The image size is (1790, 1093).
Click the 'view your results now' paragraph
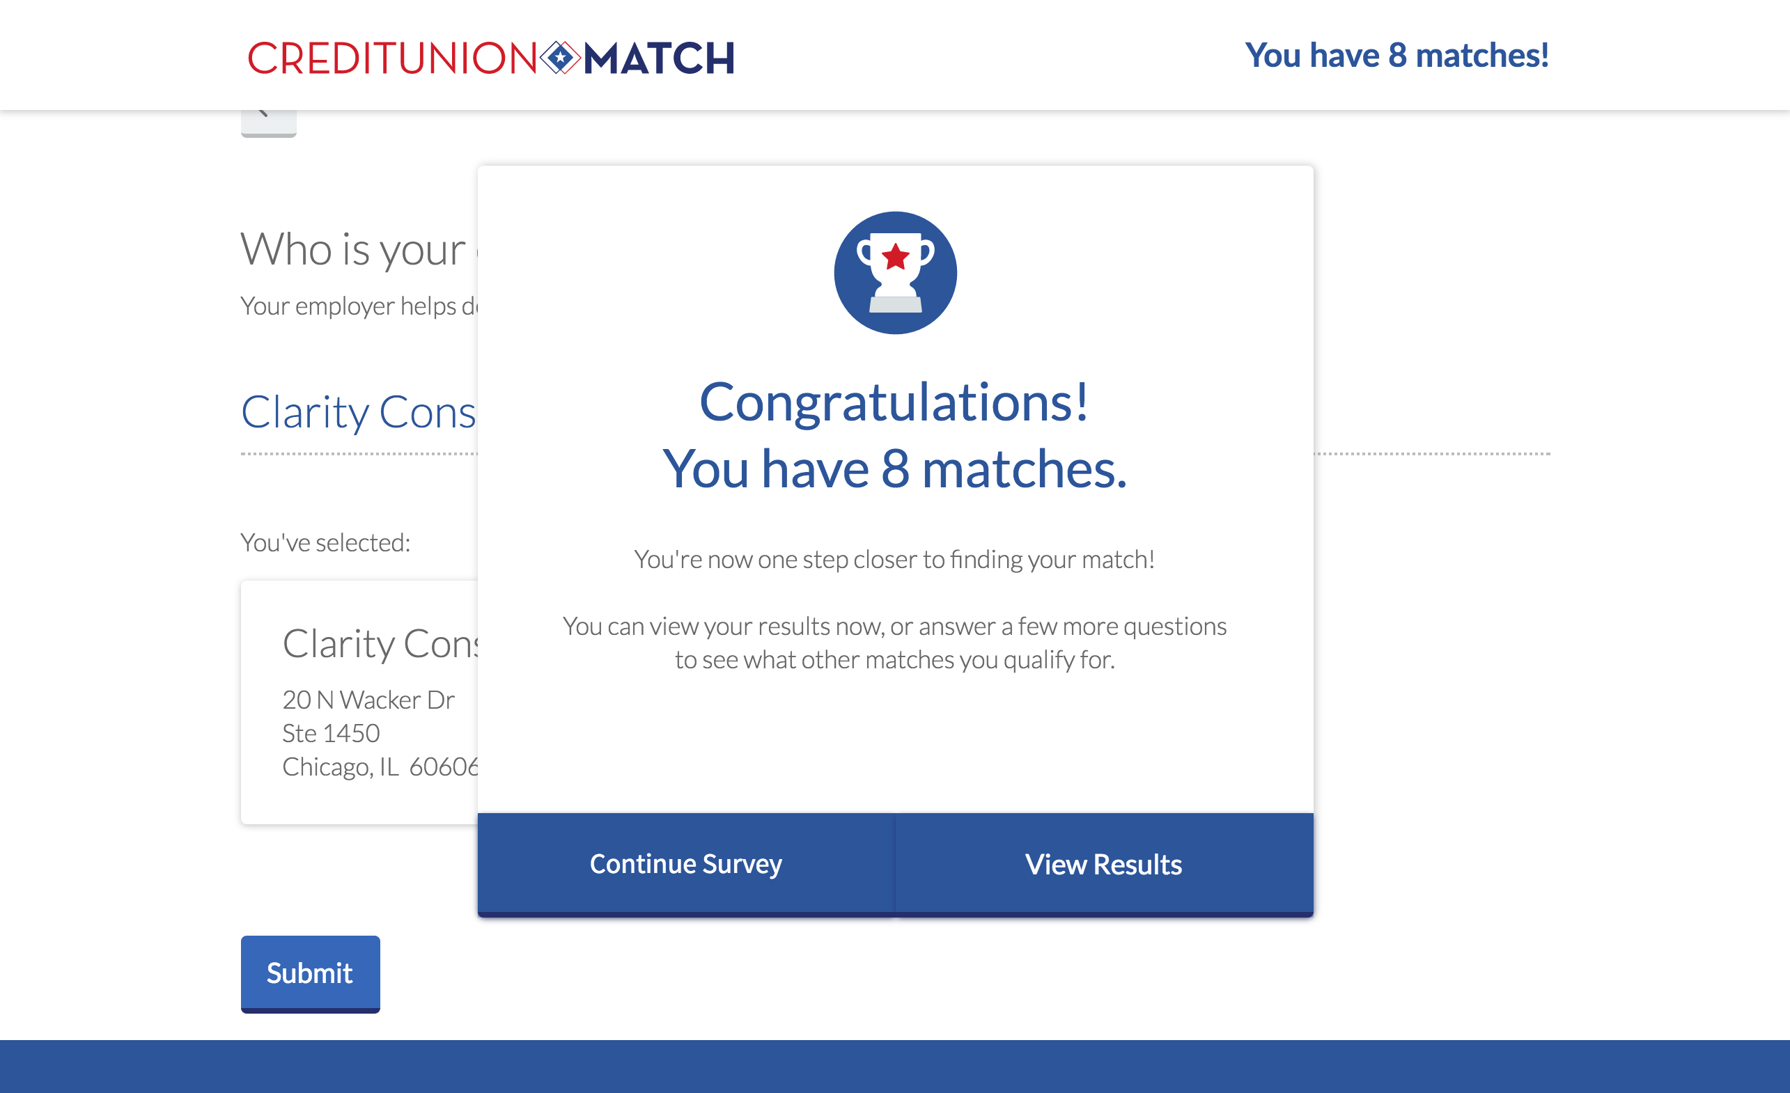(894, 643)
